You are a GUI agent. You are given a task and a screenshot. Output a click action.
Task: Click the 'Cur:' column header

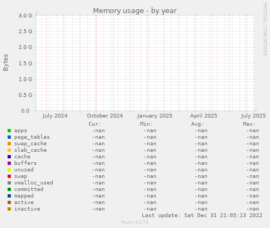click(x=95, y=124)
